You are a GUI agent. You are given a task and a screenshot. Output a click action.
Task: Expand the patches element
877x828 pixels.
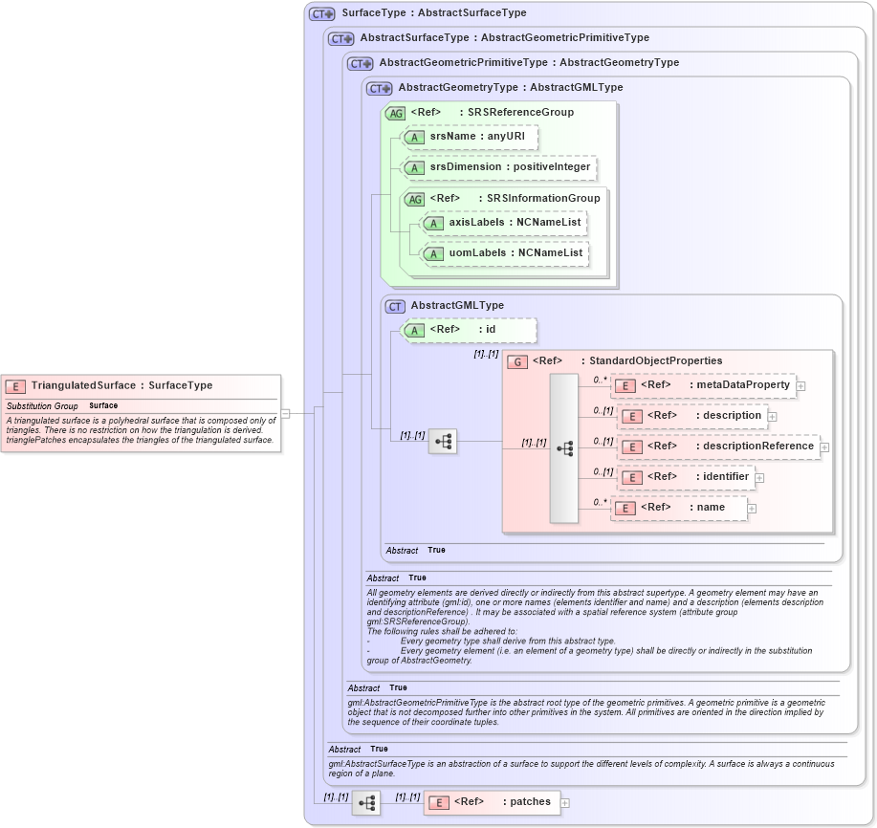(565, 803)
